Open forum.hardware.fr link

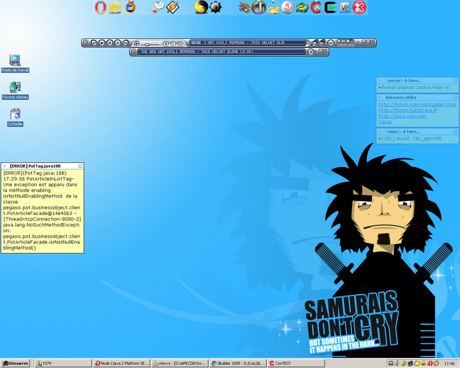point(408,110)
